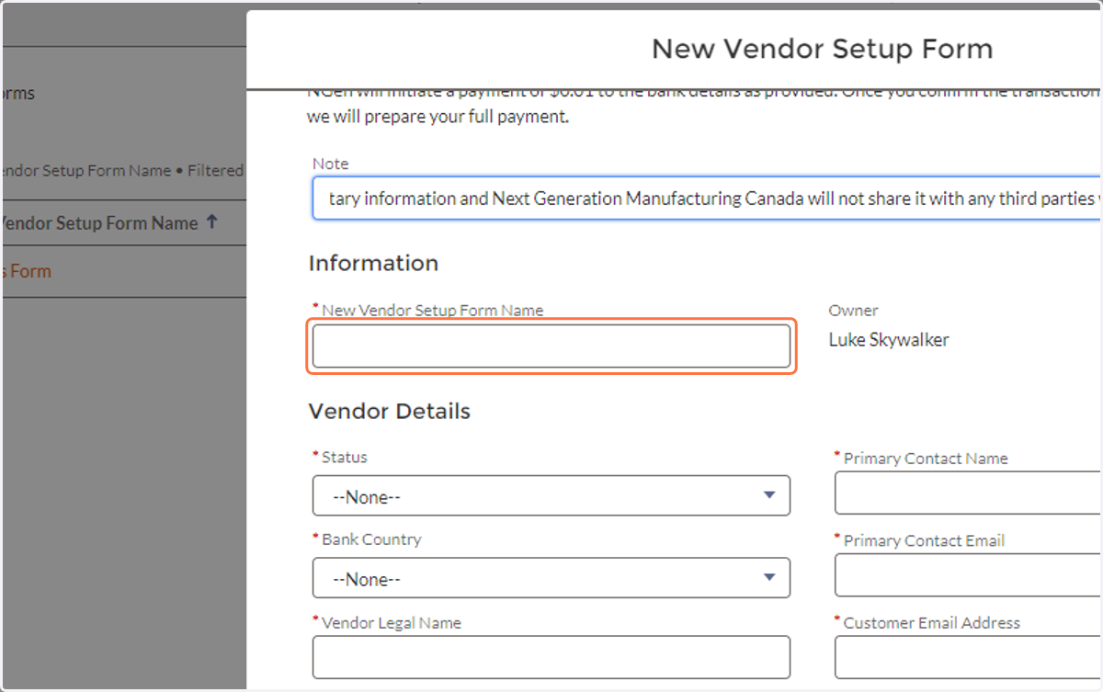
Task: Sort by Vendor Setup Form Name column header
Action: pyautogui.click(x=109, y=222)
